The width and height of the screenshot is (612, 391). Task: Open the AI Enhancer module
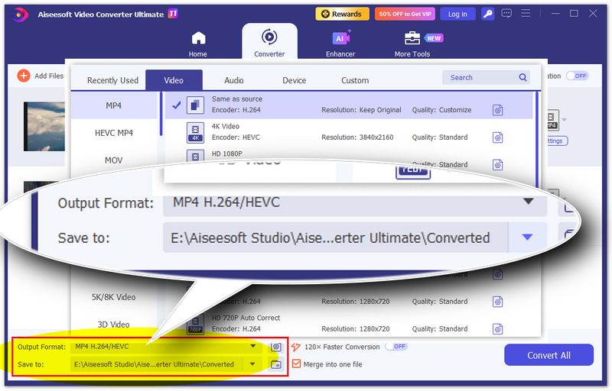pyautogui.click(x=340, y=39)
